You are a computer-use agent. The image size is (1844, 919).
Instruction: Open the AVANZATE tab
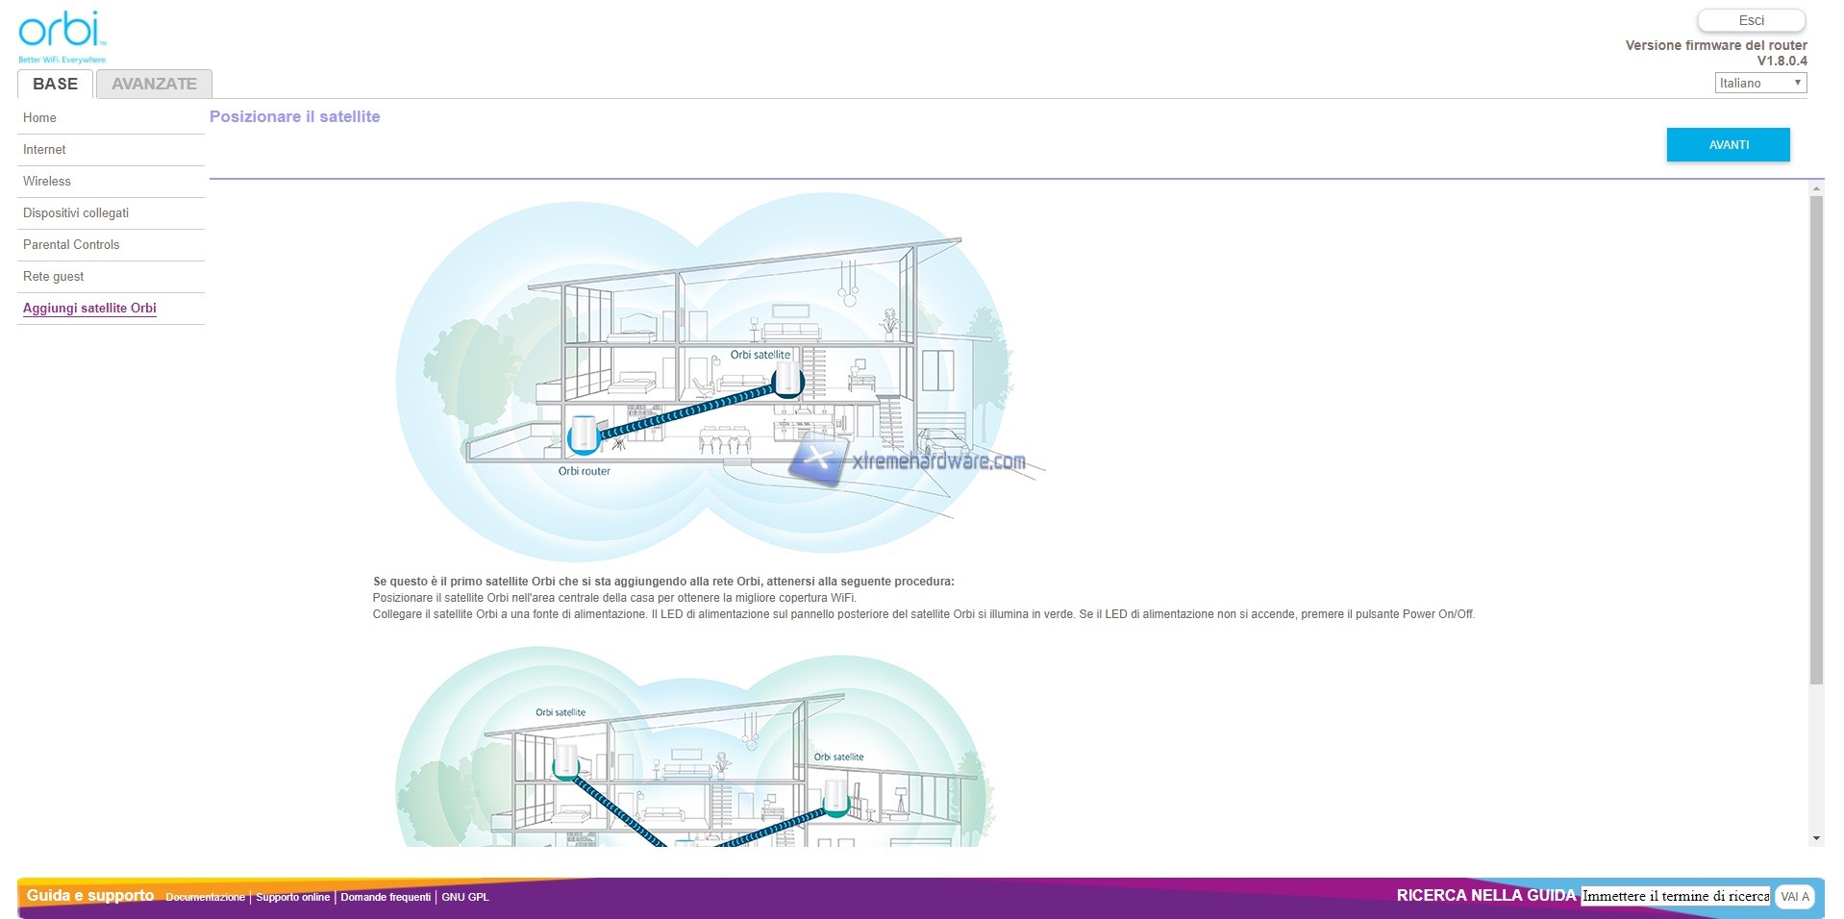pos(154,85)
